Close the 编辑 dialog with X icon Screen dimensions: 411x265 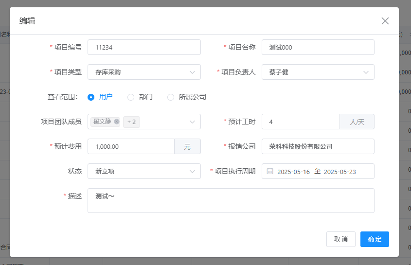click(385, 21)
